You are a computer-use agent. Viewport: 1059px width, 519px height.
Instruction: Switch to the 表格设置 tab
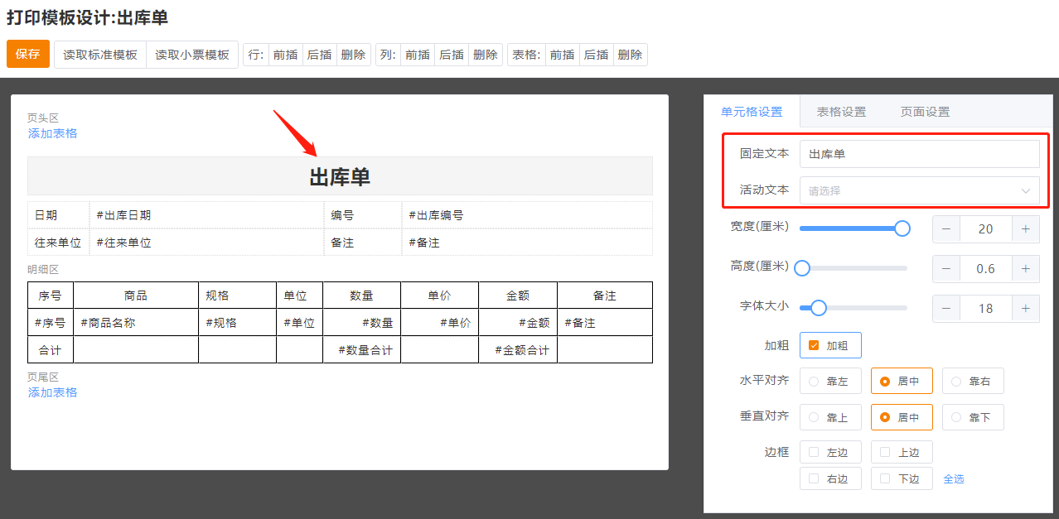841,112
